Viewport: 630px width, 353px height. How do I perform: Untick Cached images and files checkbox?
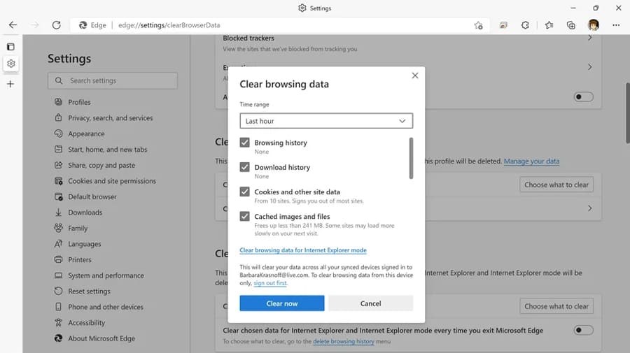pyautogui.click(x=245, y=217)
